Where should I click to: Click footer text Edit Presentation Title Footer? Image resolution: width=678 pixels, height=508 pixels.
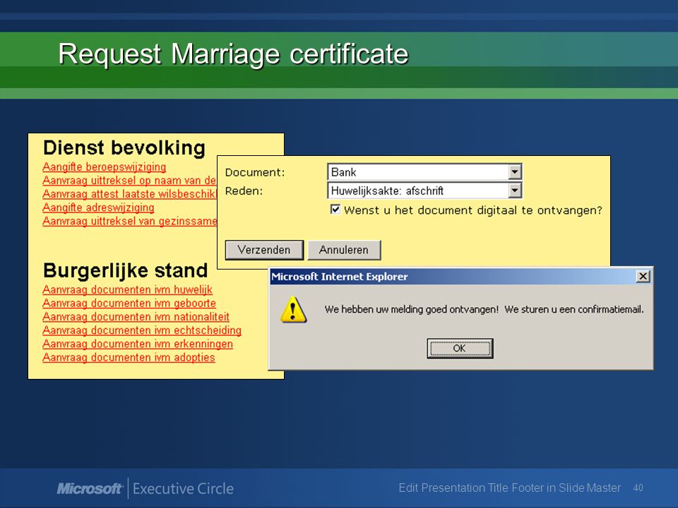[x=510, y=488]
